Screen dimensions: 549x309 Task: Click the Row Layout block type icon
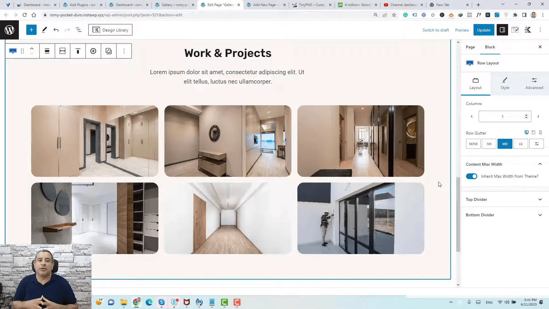[x=13, y=51]
